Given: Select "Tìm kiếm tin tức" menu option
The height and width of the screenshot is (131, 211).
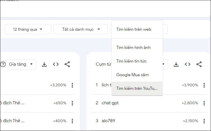Looking at the screenshot, I should pos(132,61).
